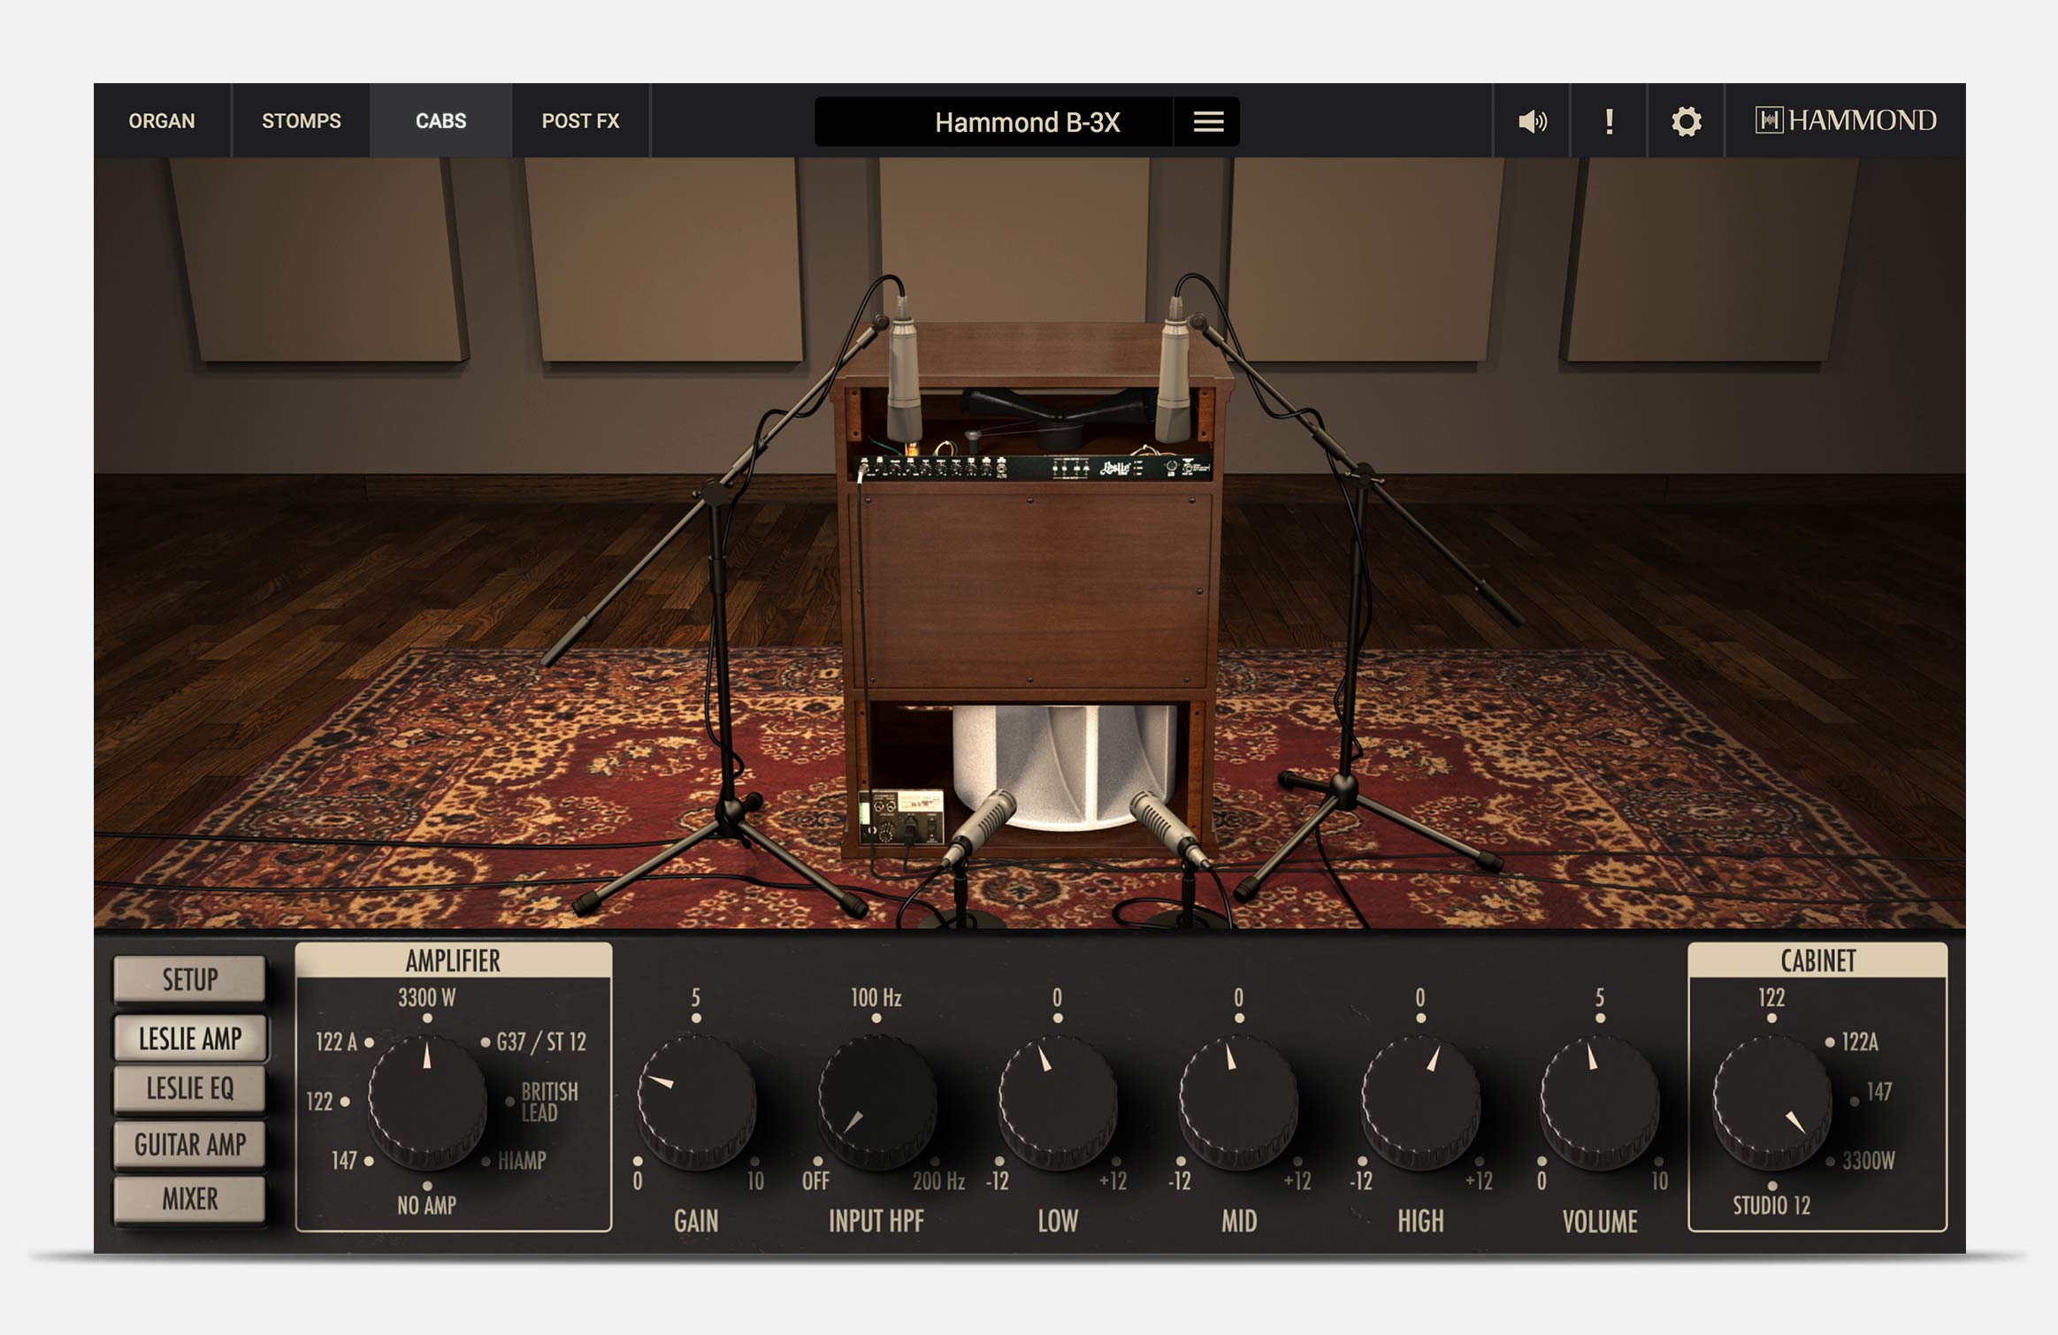2058x1335 pixels.
Task: Open the GUITAR AMP panel
Action: tap(189, 1145)
